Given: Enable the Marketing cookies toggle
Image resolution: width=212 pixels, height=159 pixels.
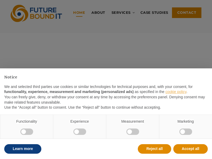Looking at the screenshot, I should pyautogui.click(x=186, y=132).
